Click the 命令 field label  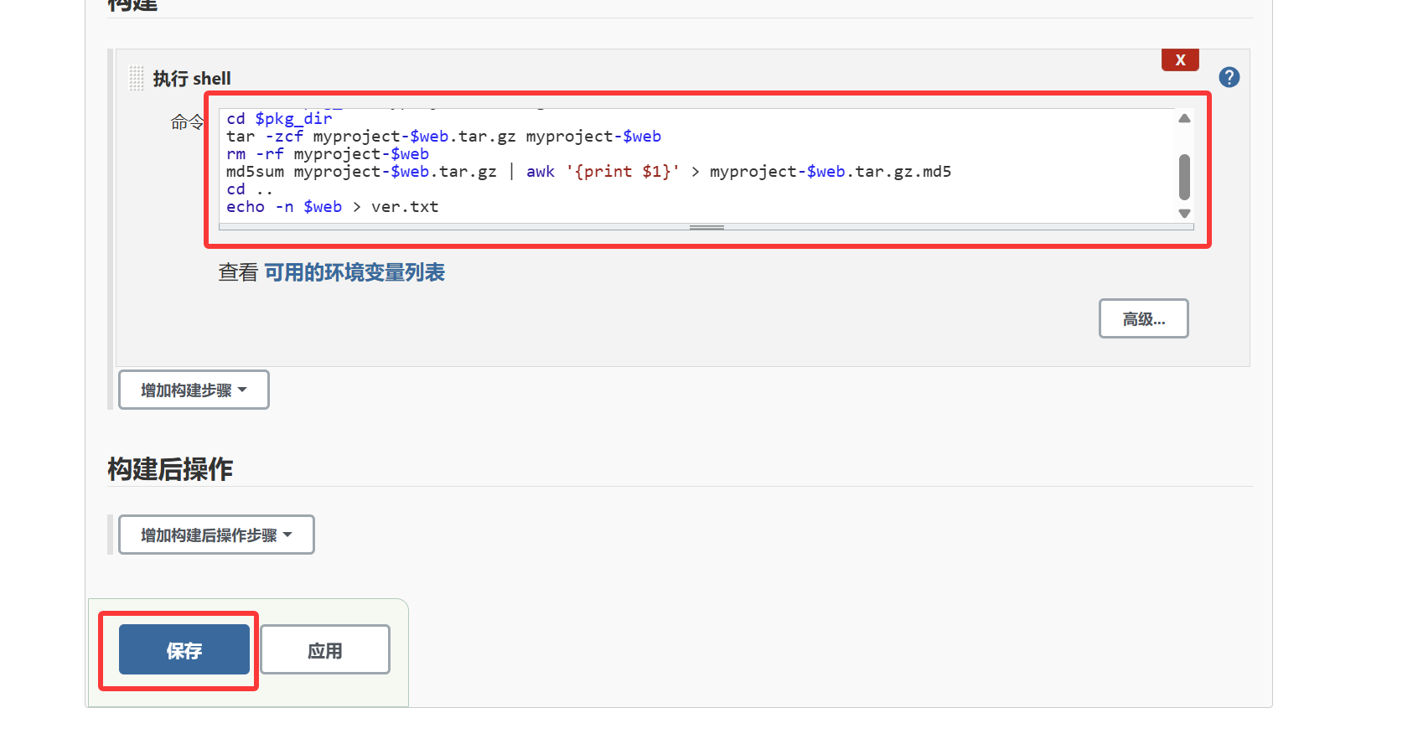click(187, 122)
